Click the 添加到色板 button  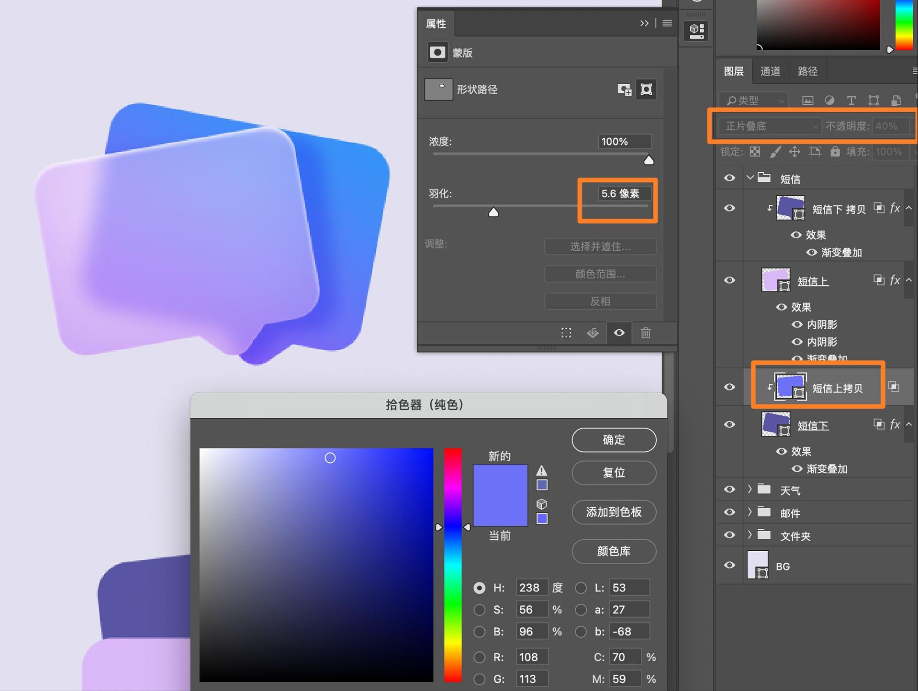[614, 512]
